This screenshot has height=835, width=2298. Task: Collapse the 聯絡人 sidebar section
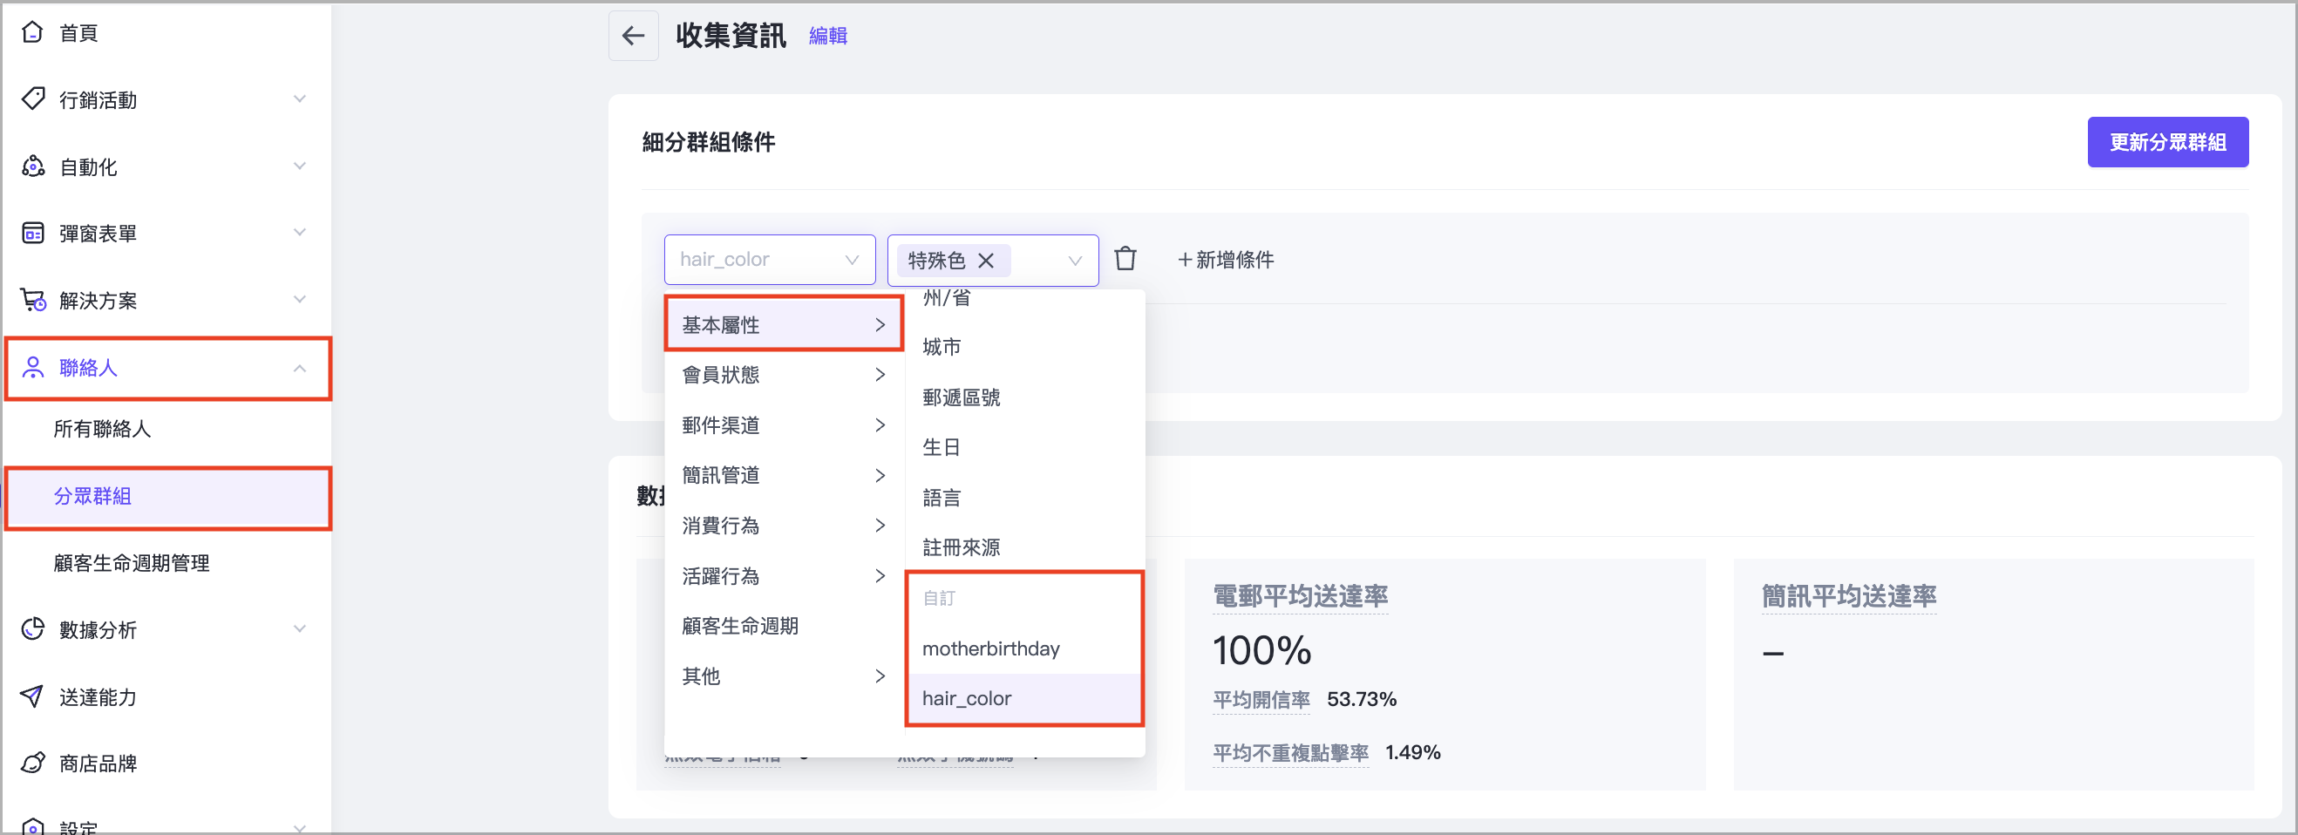click(300, 368)
